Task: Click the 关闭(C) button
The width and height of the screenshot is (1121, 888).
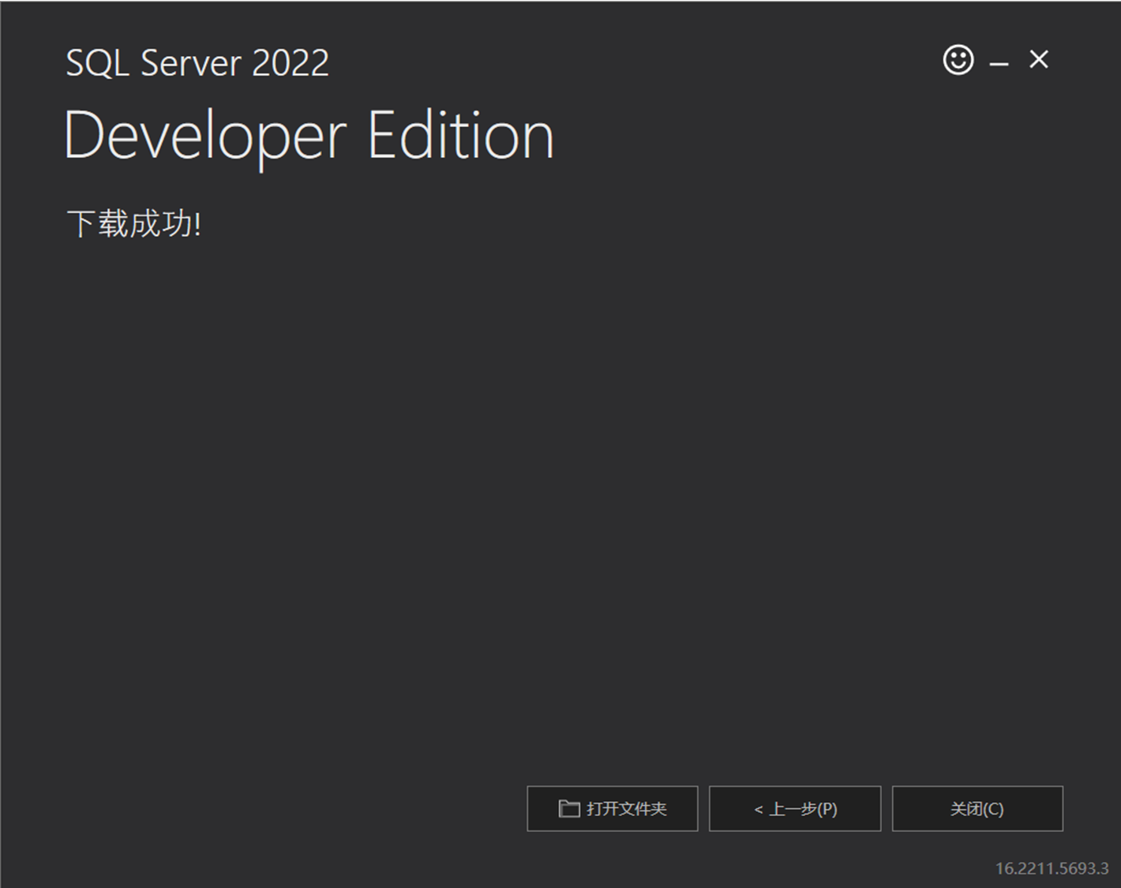Action: click(977, 808)
